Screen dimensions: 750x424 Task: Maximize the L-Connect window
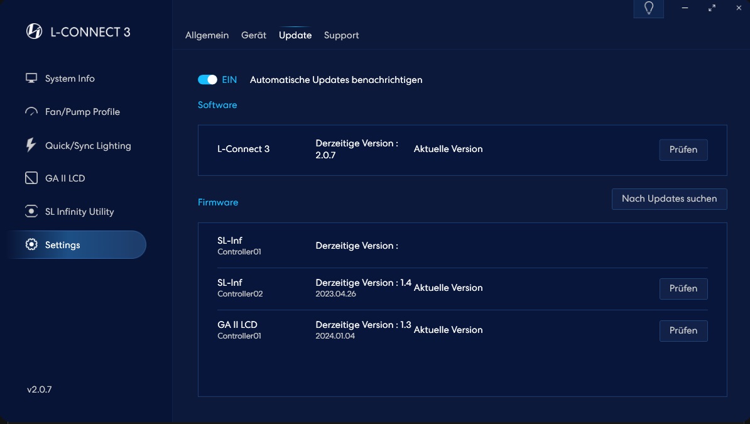pyautogui.click(x=712, y=8)
